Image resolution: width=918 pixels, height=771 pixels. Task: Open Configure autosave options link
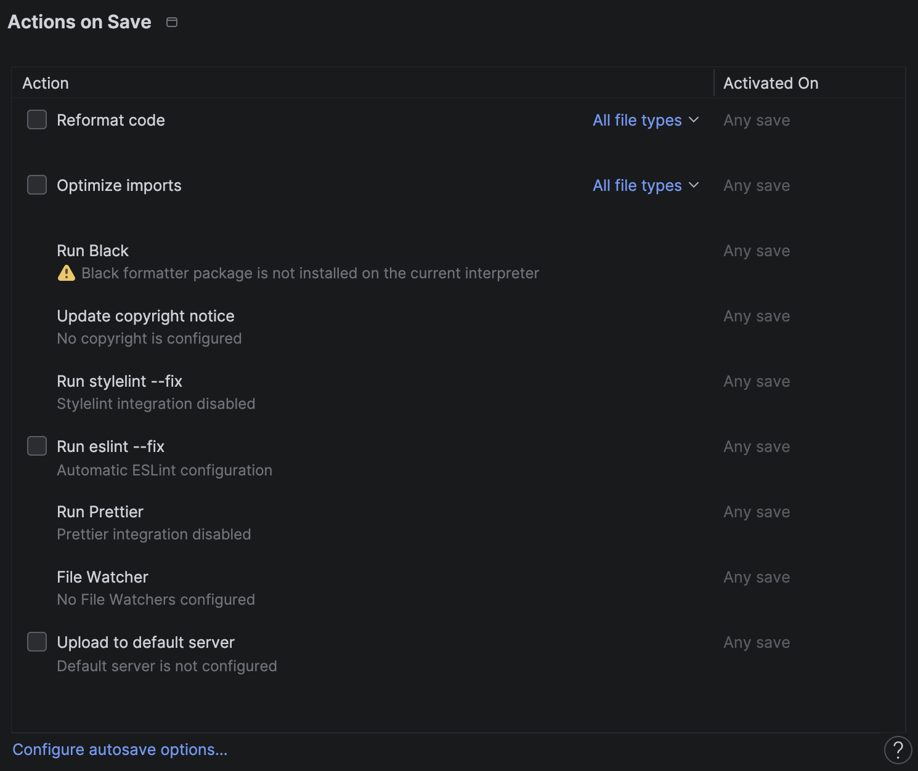[120, 749]
